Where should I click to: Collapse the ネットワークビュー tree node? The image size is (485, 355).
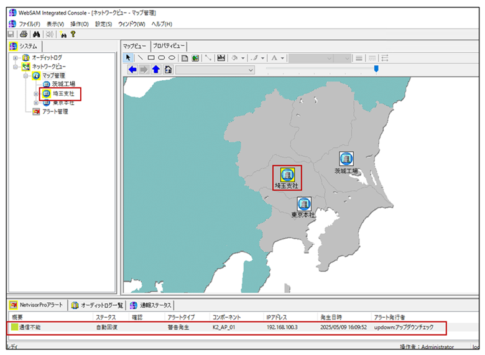(15, 67)
